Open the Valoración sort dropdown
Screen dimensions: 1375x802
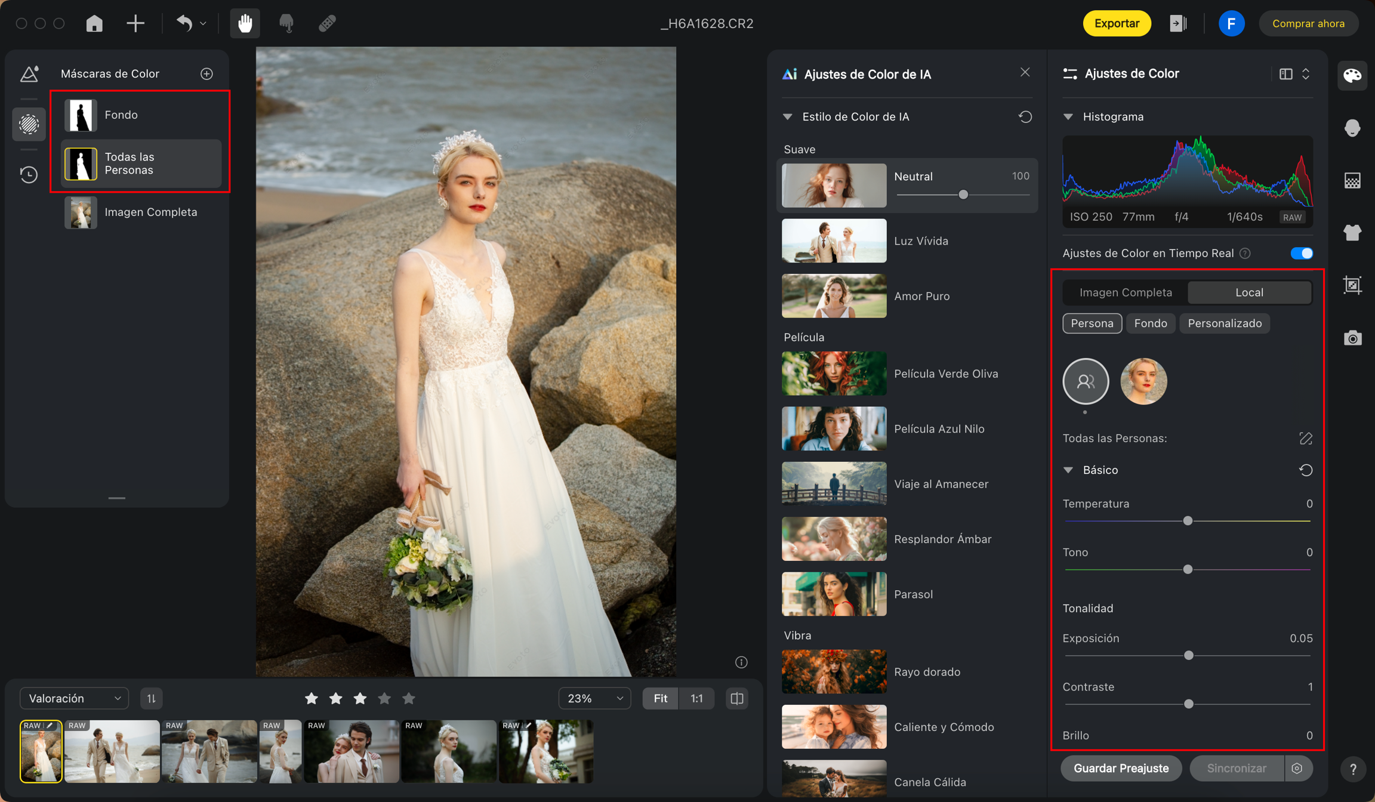pyautogui.click(x=75, y=698)
